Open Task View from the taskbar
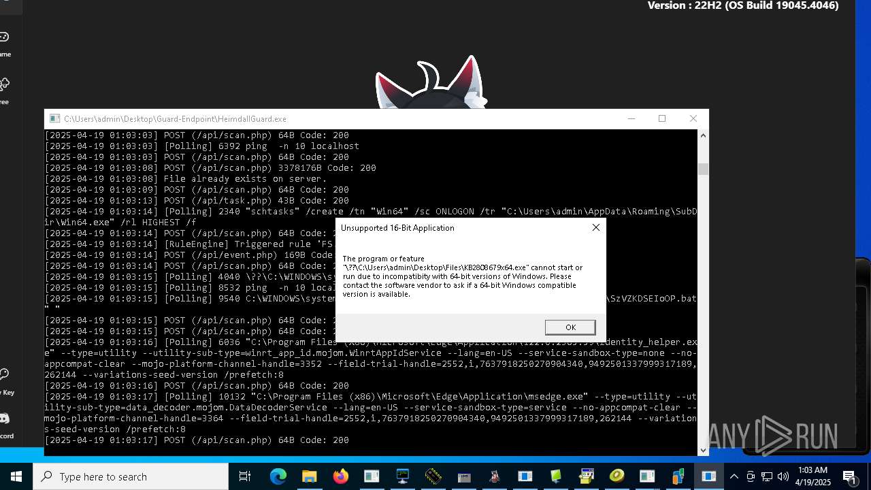871x490 pixels. pos(245,476)
